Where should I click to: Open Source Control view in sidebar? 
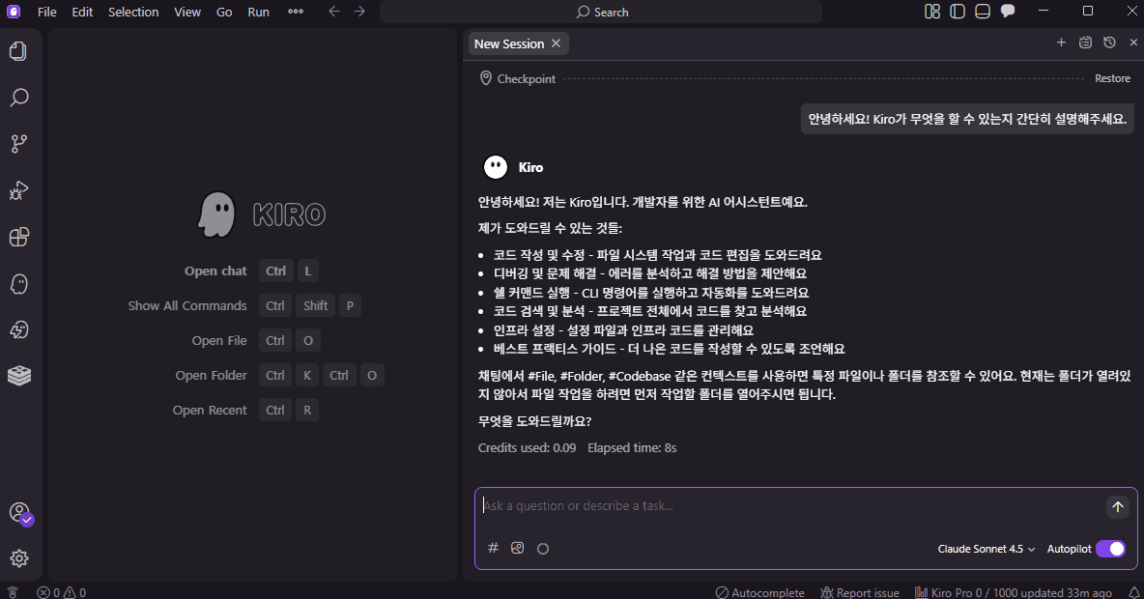coord(18,144)
